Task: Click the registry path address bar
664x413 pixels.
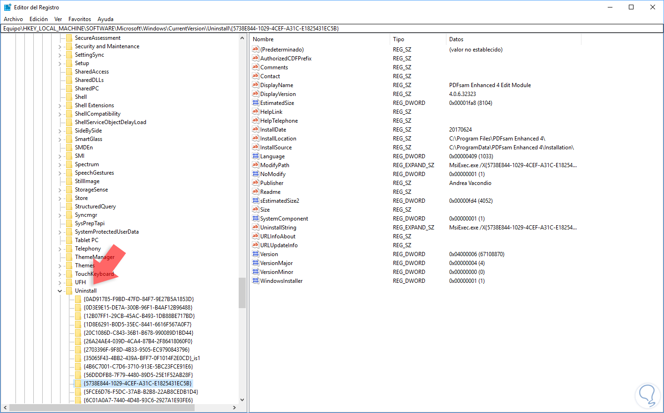Action: [332, 29]
